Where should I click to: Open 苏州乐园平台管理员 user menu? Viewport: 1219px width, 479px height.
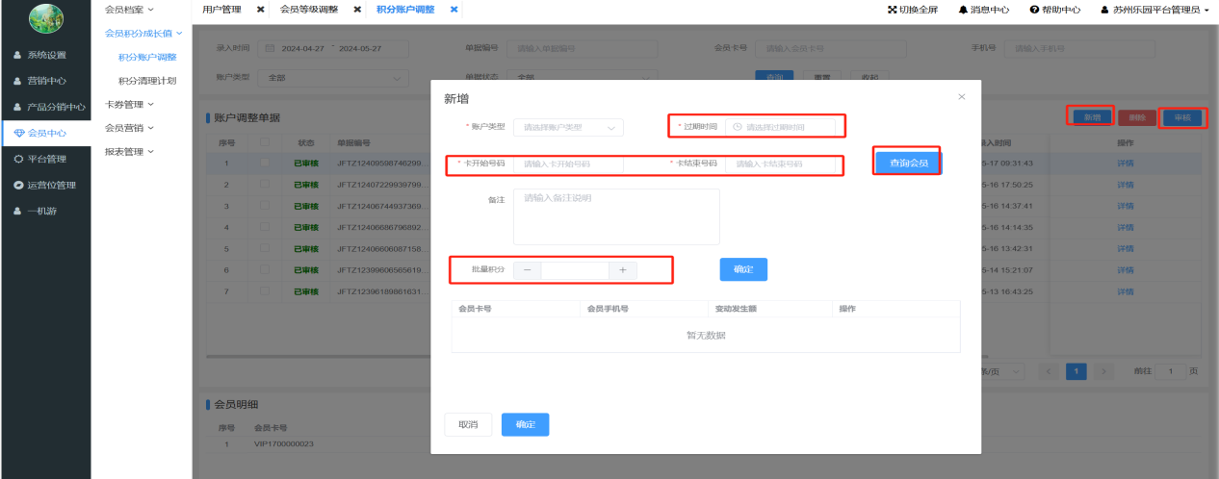pyautogui.click(x=1154, y=10)
